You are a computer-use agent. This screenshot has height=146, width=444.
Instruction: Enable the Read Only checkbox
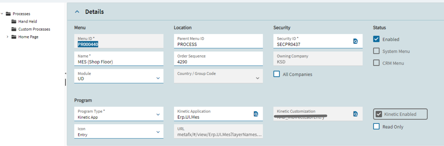[x=376, y=126]
